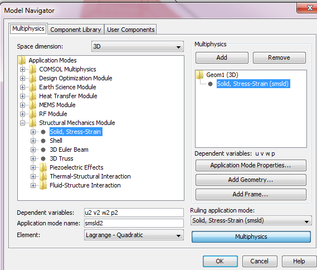This screenshot has height=270, width=317.
Task: Expand the Thermal-Structural Interaction node
Action: [x=33, y=176]
